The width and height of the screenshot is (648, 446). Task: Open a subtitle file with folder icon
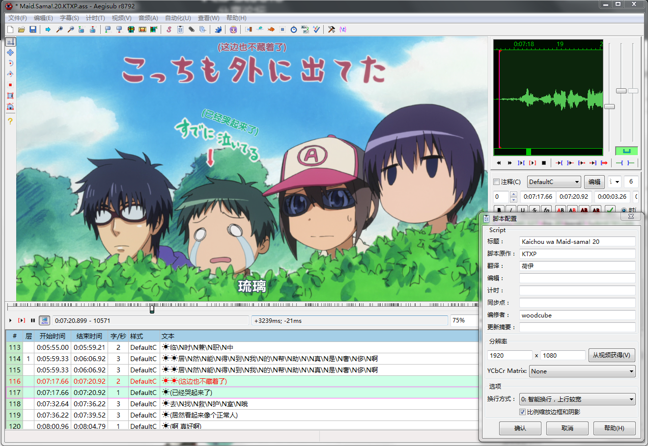(x=22, y=29)
